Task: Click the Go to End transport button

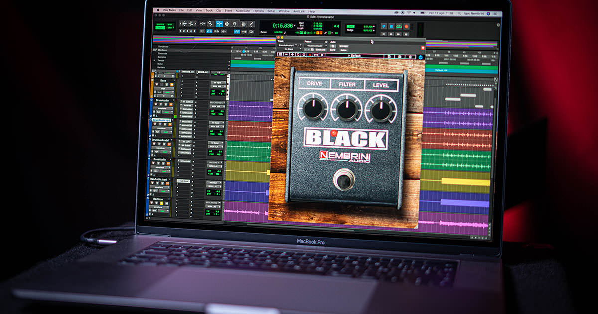Action: [406, 34]
